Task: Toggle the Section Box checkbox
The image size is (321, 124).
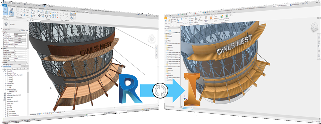Action: (x=15, y=60)
